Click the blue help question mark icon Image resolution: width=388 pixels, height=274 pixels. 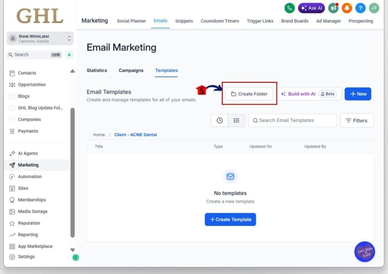tap(360, 8)
